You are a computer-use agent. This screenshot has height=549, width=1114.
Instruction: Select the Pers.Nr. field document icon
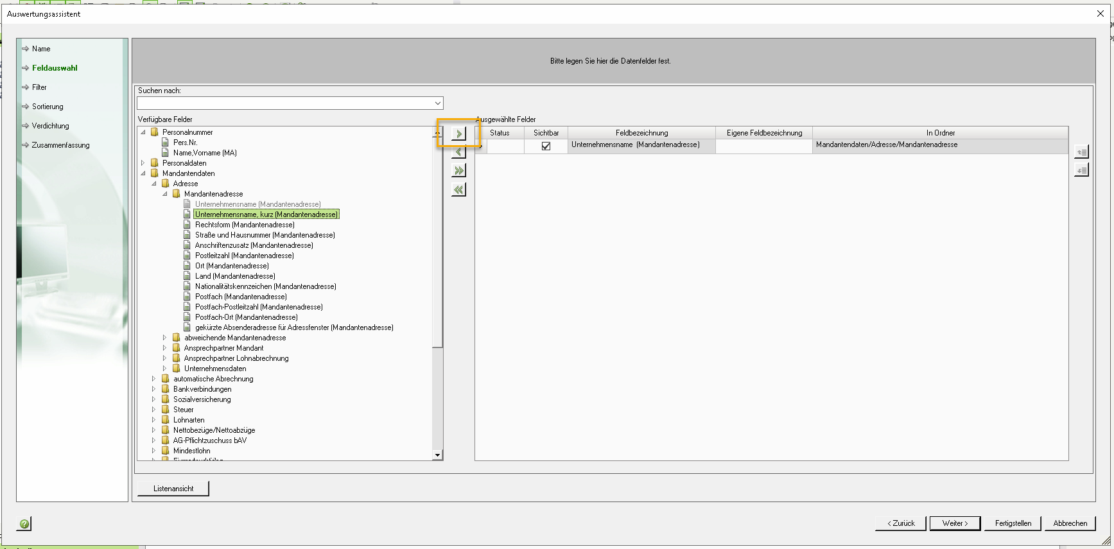click(166, 143)
